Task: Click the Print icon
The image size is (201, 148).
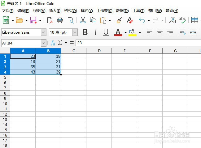Action: pyautogui.click(x=60, y=20)
